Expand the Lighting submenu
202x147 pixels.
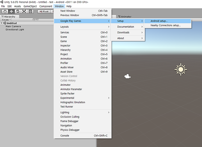[82, 112]
